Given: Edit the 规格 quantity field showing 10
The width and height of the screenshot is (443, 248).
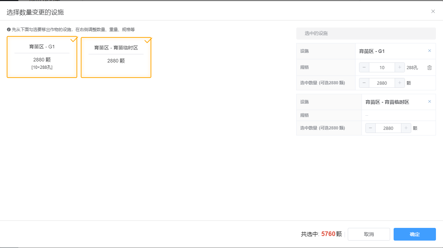Looking at the screenshot, I should tap(382, 67).
